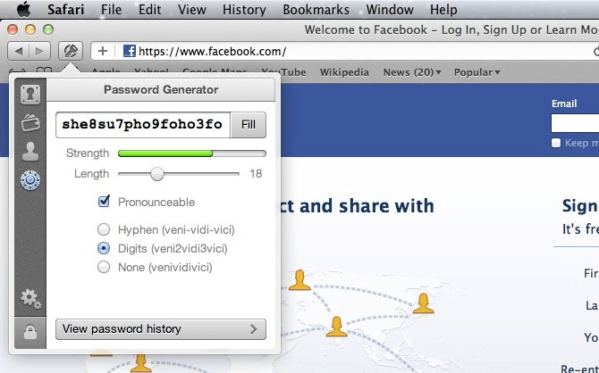Click the Fill button

(249, 125)
